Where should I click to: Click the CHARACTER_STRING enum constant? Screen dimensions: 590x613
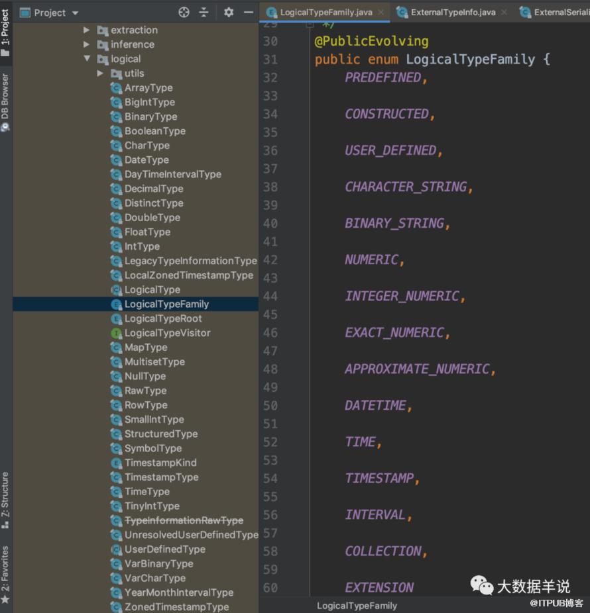tap(406, 187)
